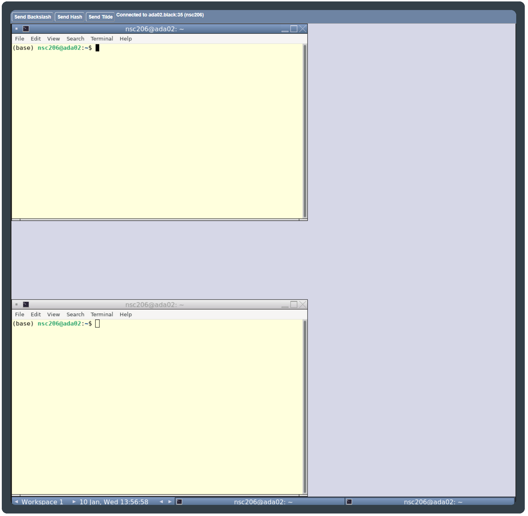Image resolution: width=528 pixels, height=516 pixels.
Task: Click the small dot in the top window title bar
Action: tap(16, 29)
